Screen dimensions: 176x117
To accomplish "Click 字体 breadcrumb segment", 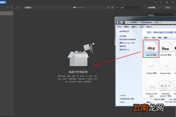I will pos(157,23).
